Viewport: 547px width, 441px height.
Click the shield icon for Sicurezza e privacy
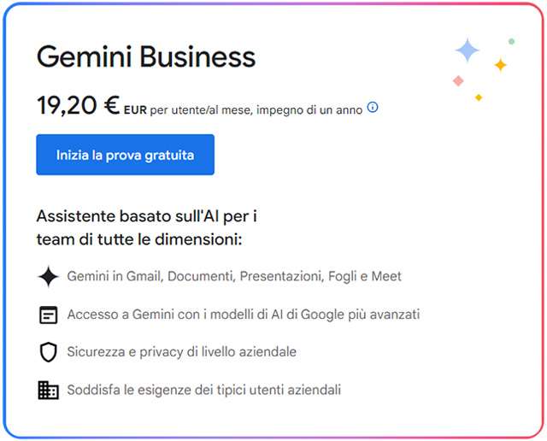click(49, 352)
